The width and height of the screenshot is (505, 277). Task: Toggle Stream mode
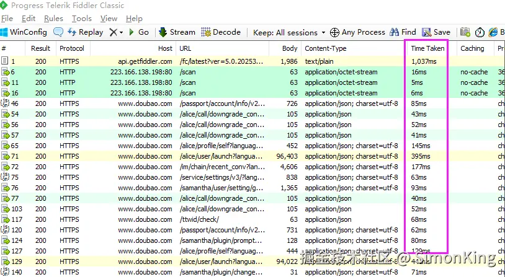(177, 32)
